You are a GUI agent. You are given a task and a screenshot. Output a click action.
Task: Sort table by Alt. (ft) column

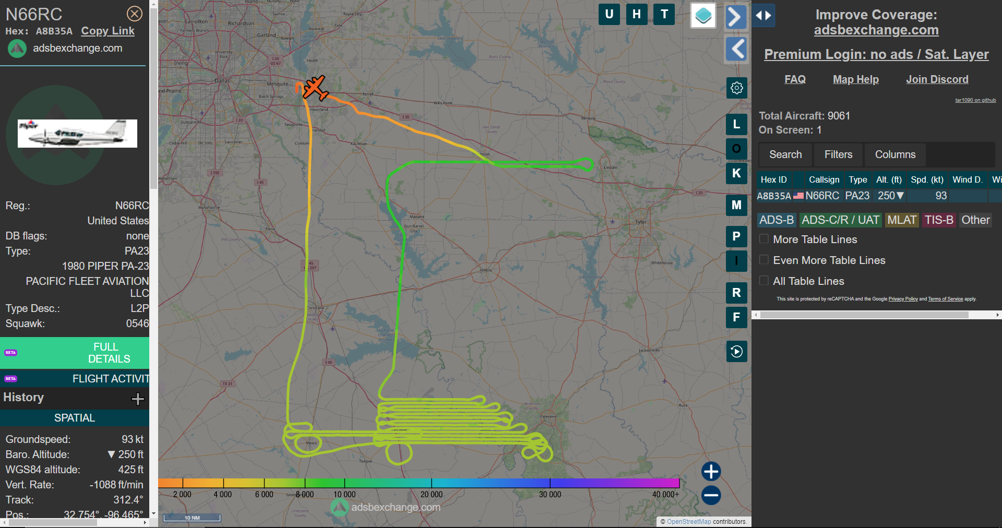coord(889,179)
